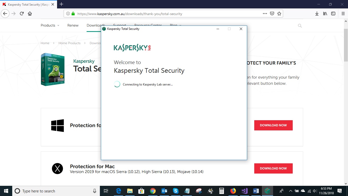Image resolution: width=348 pixels, height=196 pixels.
Task: Click Type here to search box
Action: (56, 191)
